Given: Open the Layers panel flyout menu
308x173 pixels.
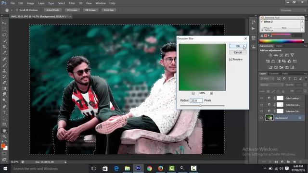Looking at the screenshot, I should coord(306,74).
